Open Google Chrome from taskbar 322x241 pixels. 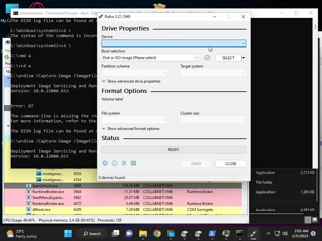pos(157,233)
